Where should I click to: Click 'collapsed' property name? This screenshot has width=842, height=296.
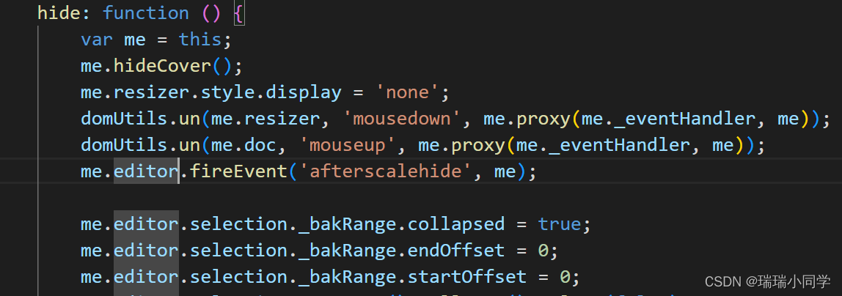coord(456,223)
